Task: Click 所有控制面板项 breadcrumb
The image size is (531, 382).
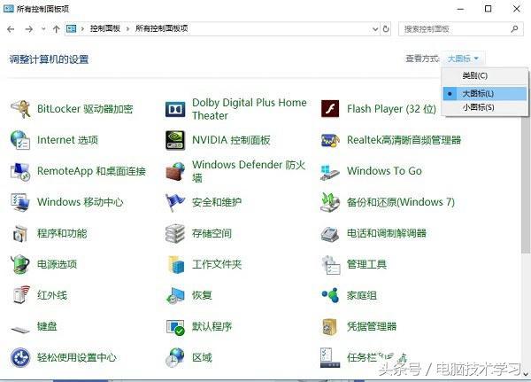Action: (x=162, y=29)
